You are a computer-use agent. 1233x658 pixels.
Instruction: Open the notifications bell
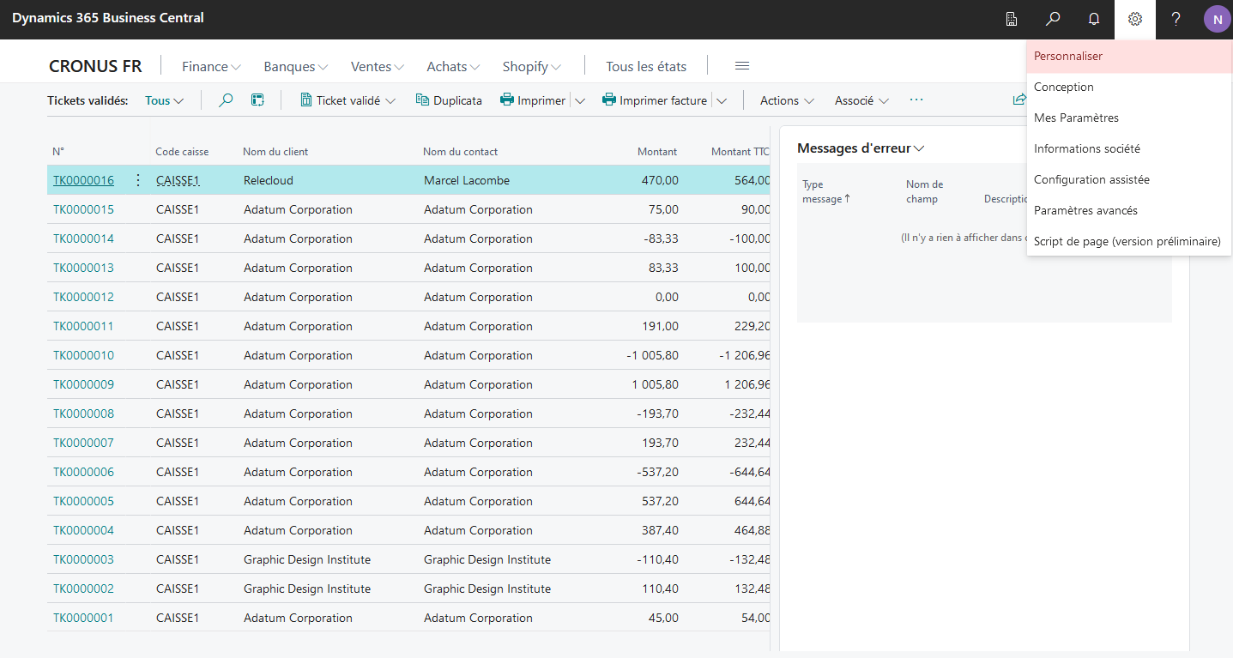pos(1094,19)
